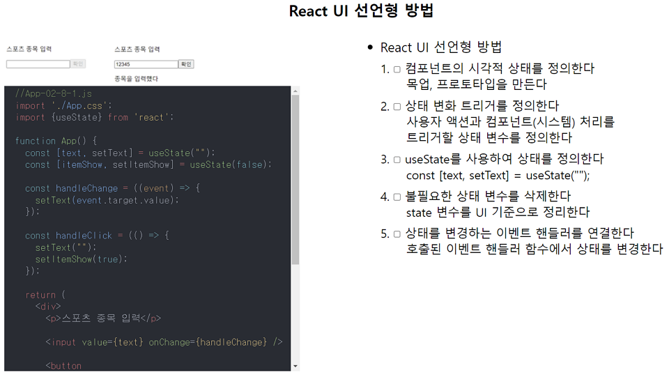The height and width of the screenshot is (375, 669).
Task: Click the code panel scroll-down arrow
Action: pyautogui.click(x=295, y=367)
